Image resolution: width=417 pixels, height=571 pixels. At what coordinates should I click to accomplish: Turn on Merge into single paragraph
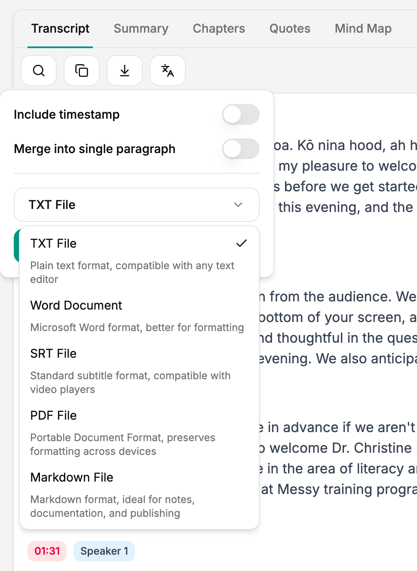(241, 149)
